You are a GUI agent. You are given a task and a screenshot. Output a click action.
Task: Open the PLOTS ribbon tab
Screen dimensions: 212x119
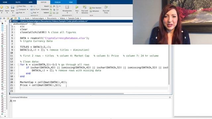[18, 2]
